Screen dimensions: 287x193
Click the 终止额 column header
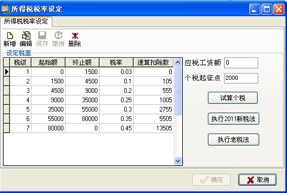tap(82, 63)
